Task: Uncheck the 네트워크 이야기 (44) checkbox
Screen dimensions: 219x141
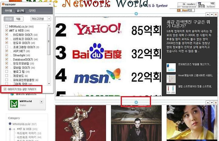Action: coord(7,39)
